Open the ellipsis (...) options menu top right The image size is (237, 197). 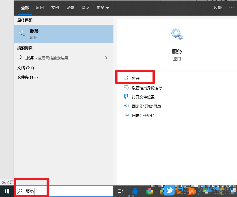coord(231,8)
